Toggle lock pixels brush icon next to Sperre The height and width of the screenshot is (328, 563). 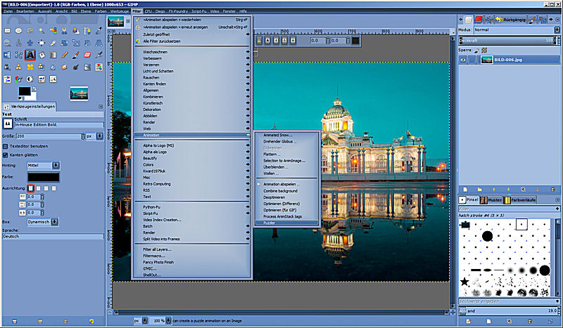tap(477, 51)
